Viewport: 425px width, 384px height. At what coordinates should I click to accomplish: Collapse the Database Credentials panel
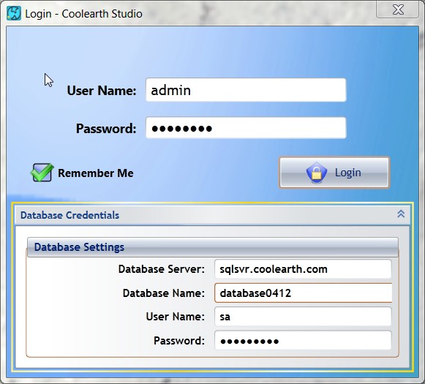[x=401, y=214]
